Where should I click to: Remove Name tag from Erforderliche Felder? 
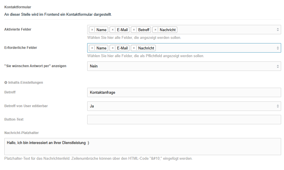click(92, 48)
